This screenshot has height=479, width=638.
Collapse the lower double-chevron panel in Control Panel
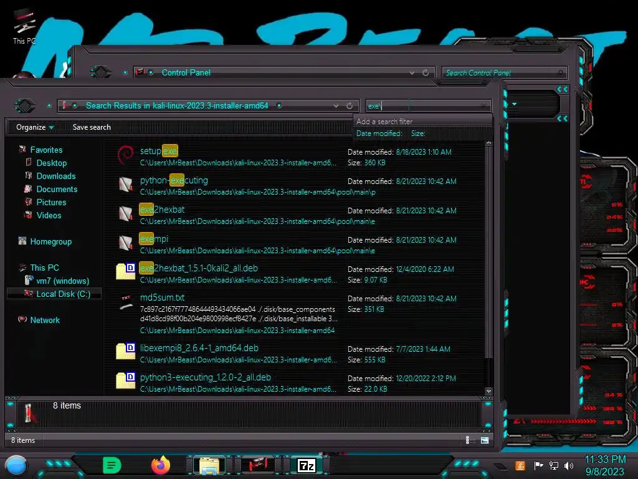coord(563,119)
